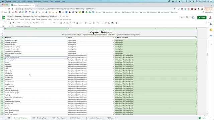This screenshot has width=214, height=120.
Task: Open Keep in the side panel
Action: tap(211, 30)
